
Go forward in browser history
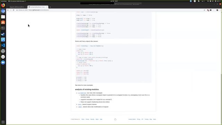tap(11, 10)
